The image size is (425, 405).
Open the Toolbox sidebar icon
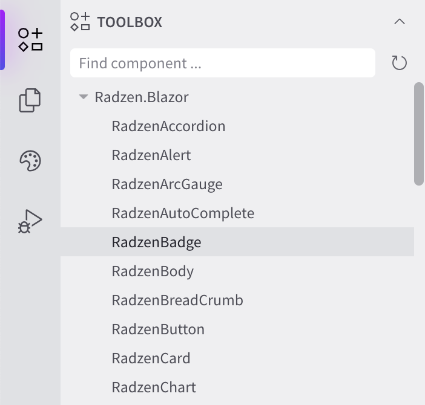click(30, 39)
